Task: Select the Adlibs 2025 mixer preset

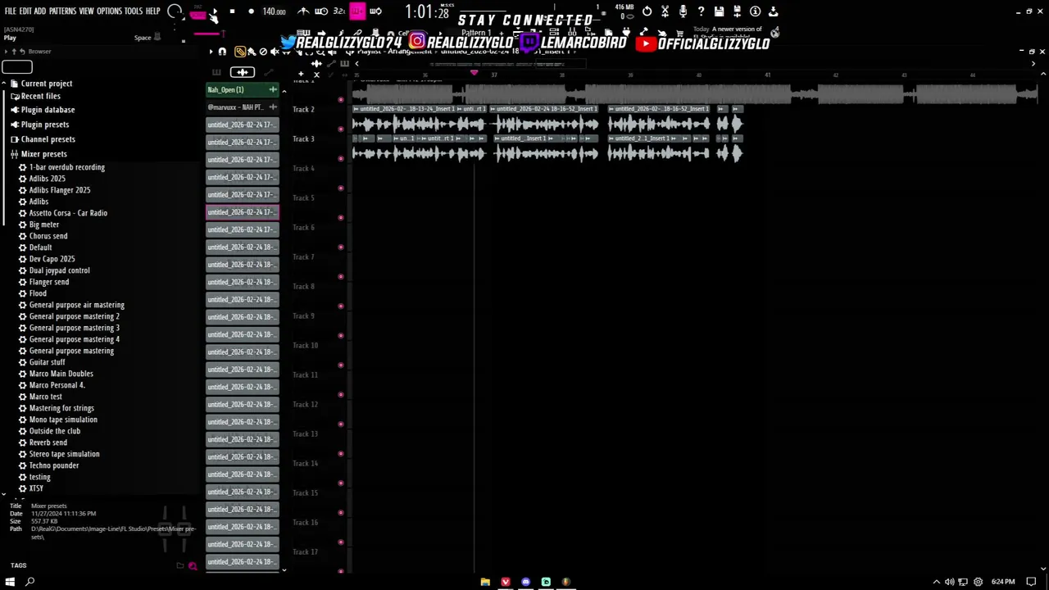Action: (x=47, y=179)
